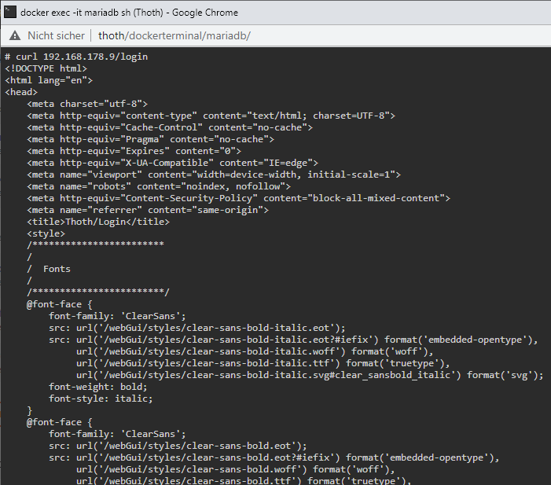Click the clear-sans-bold-italic.svg line
This screenshot has width=551, height=485.
310,375
